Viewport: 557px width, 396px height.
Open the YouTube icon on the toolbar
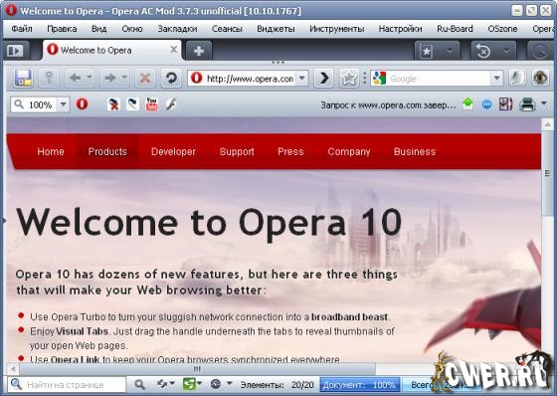[151, 104]
